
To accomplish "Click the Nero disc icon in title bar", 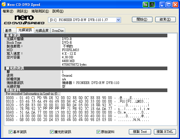I will 4,4.
